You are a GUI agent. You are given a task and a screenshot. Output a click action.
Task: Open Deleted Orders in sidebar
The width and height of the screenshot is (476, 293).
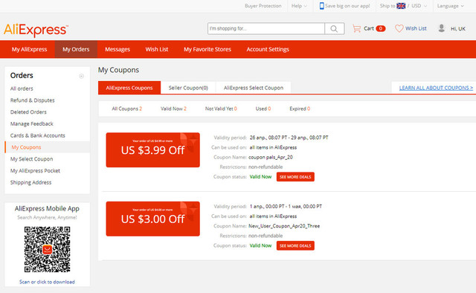[x=28, y=112]
